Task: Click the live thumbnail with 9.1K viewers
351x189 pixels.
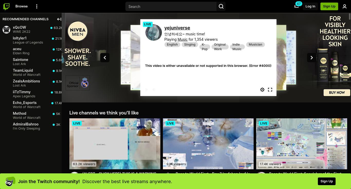Action: click(208, 144)
